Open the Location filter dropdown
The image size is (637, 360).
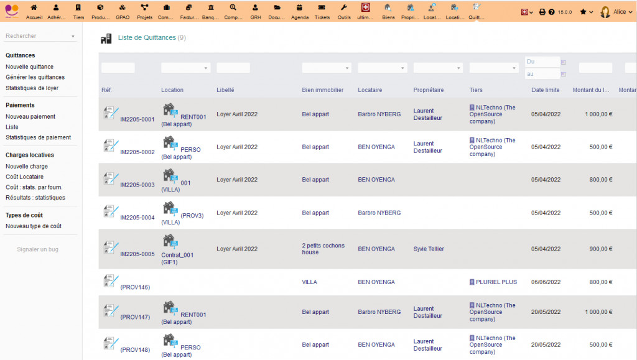(x=185, y=68)
